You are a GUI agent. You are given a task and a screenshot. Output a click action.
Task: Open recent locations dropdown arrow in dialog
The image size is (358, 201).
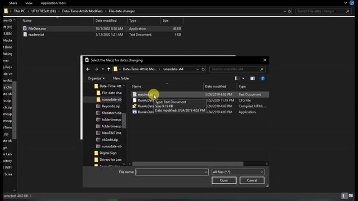[x=103, y=69]
